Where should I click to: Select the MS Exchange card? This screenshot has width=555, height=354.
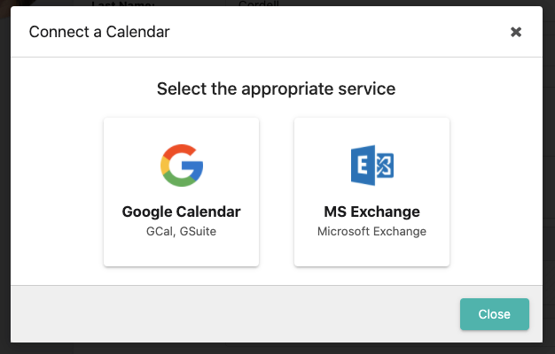tap(371, 192)
